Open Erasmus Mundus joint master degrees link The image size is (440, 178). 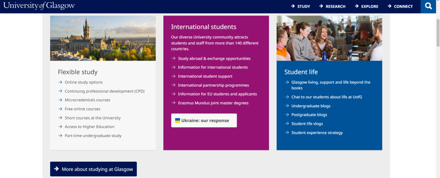click(213, 103)
